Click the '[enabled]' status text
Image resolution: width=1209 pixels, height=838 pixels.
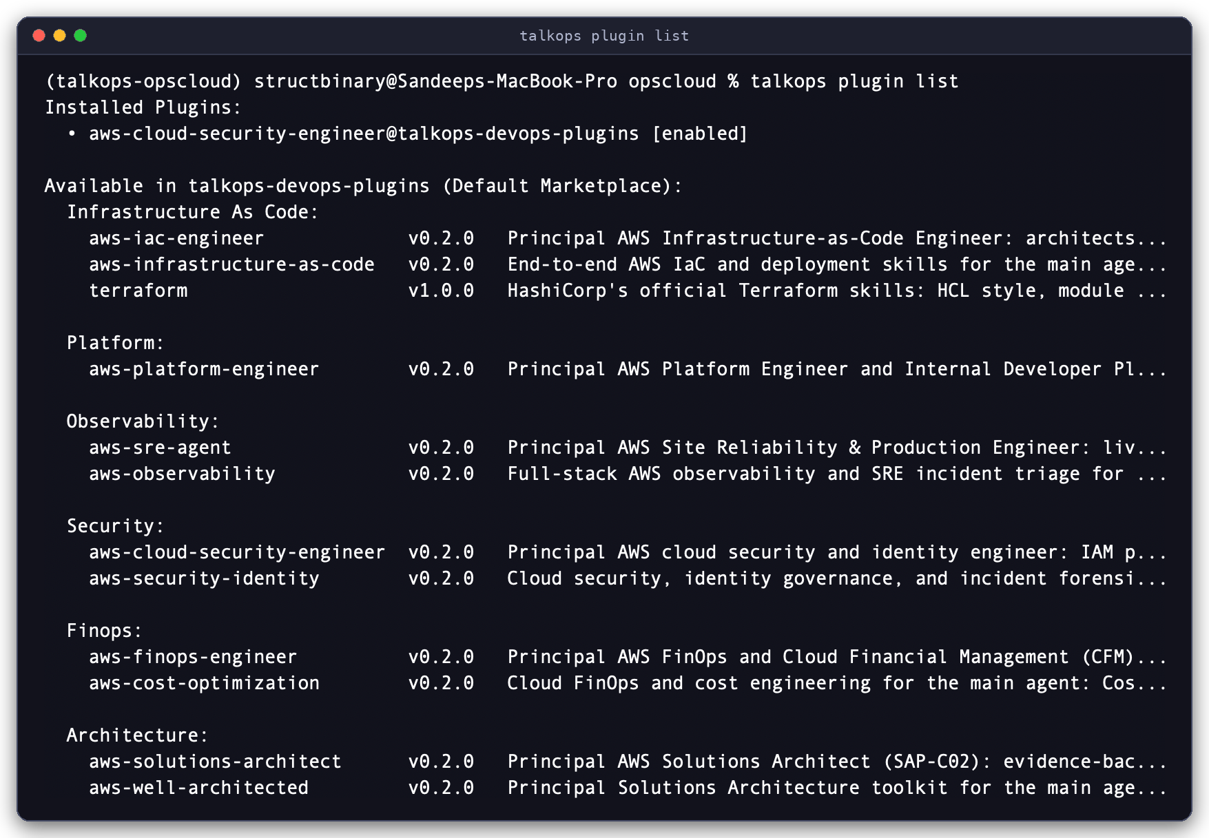click(700, 134)
